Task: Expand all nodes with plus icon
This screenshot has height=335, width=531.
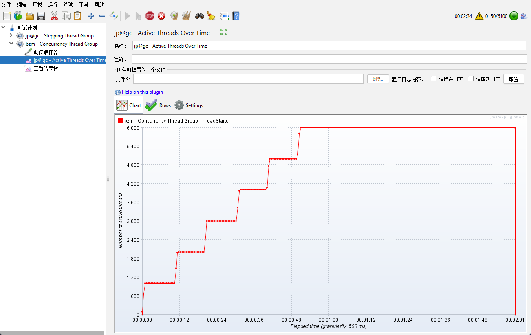Action: pyautogui.click(x=91, y=16)
